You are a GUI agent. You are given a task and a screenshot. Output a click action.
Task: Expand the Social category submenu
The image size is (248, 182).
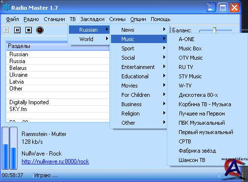point(139,58)
